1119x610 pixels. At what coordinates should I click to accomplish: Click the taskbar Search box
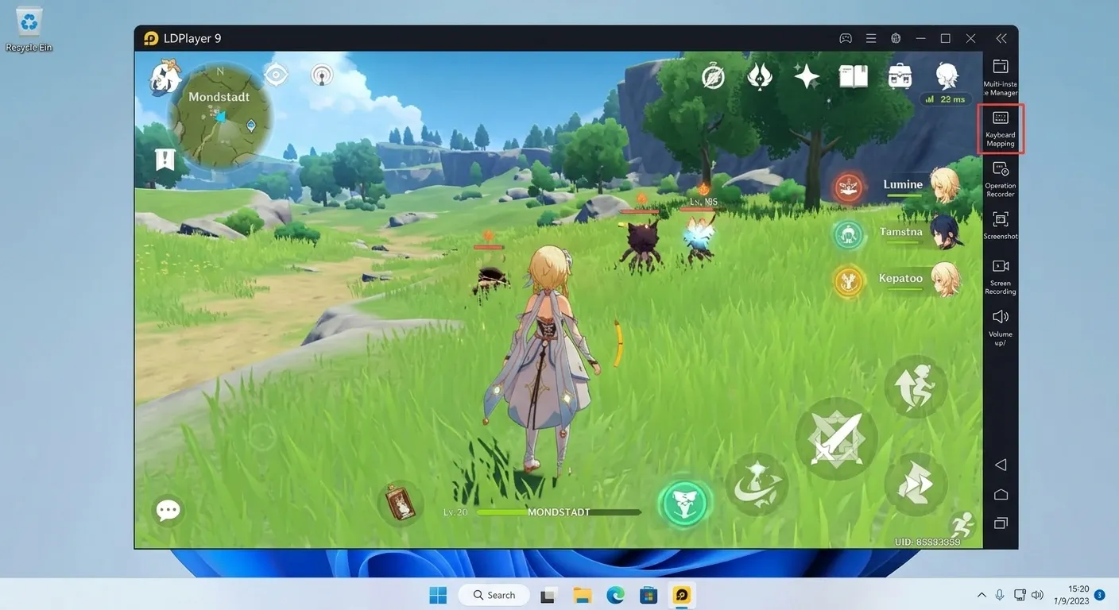pos(493,595)
